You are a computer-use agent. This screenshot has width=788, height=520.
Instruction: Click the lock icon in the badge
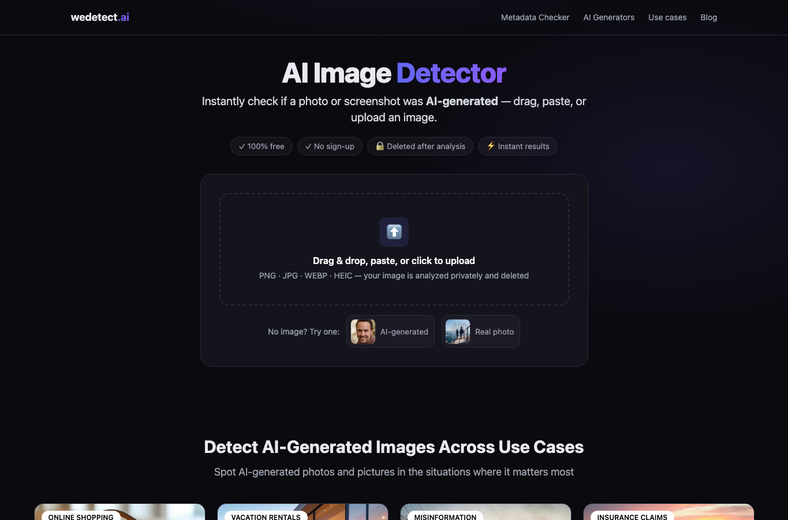(x=380, y=146)
